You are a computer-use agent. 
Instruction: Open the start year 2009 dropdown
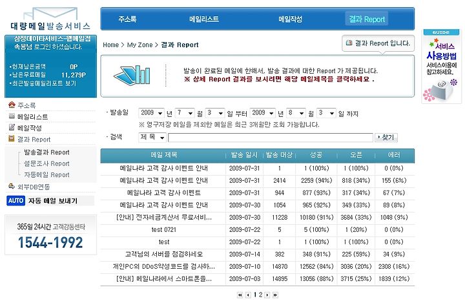[151, 113]
